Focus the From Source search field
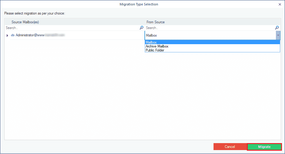Screen dimensions: 285x154 (x=210, y=28)
